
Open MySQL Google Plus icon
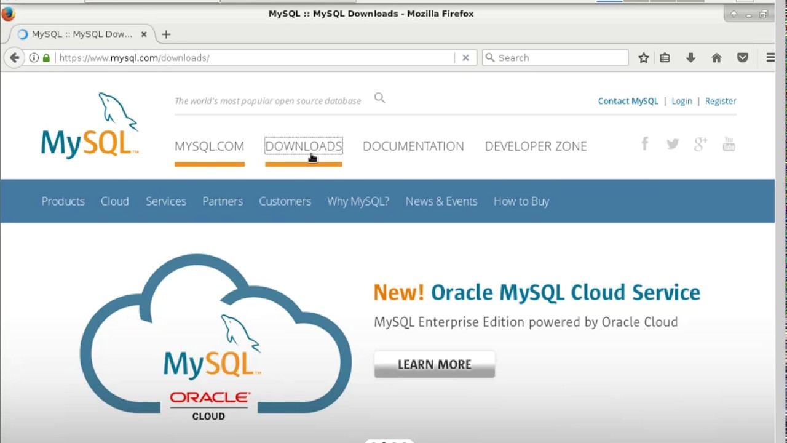coord(701,144)
